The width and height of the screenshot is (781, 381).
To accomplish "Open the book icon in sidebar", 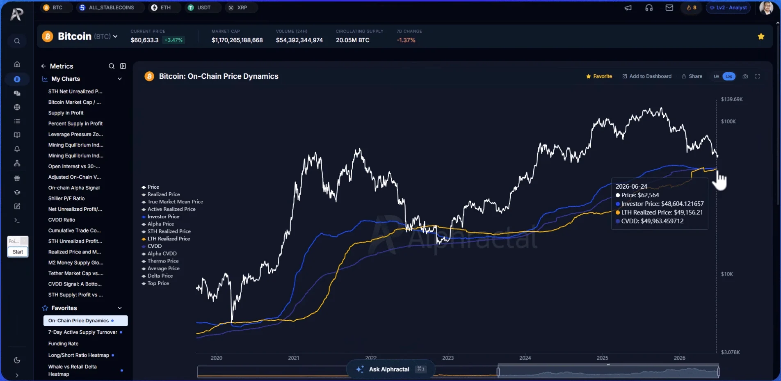I will click(17, 135).
